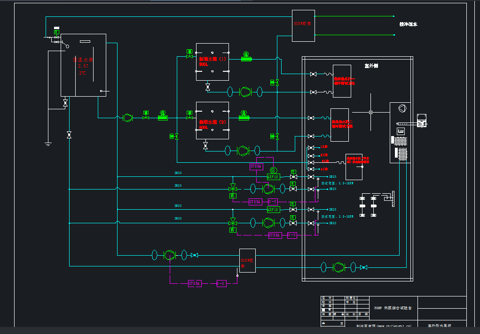Click the UT55A controller box above the G gauge

(256, 167)
